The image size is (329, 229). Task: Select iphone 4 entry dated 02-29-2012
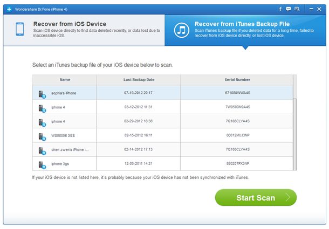tap(58, 121)
